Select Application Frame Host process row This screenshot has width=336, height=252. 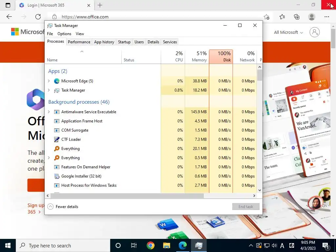(x=151, y=121)
